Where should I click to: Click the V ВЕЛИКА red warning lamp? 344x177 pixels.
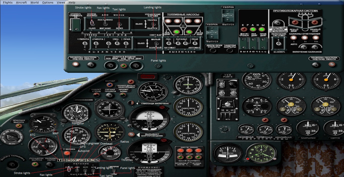(x=67, y=153)
